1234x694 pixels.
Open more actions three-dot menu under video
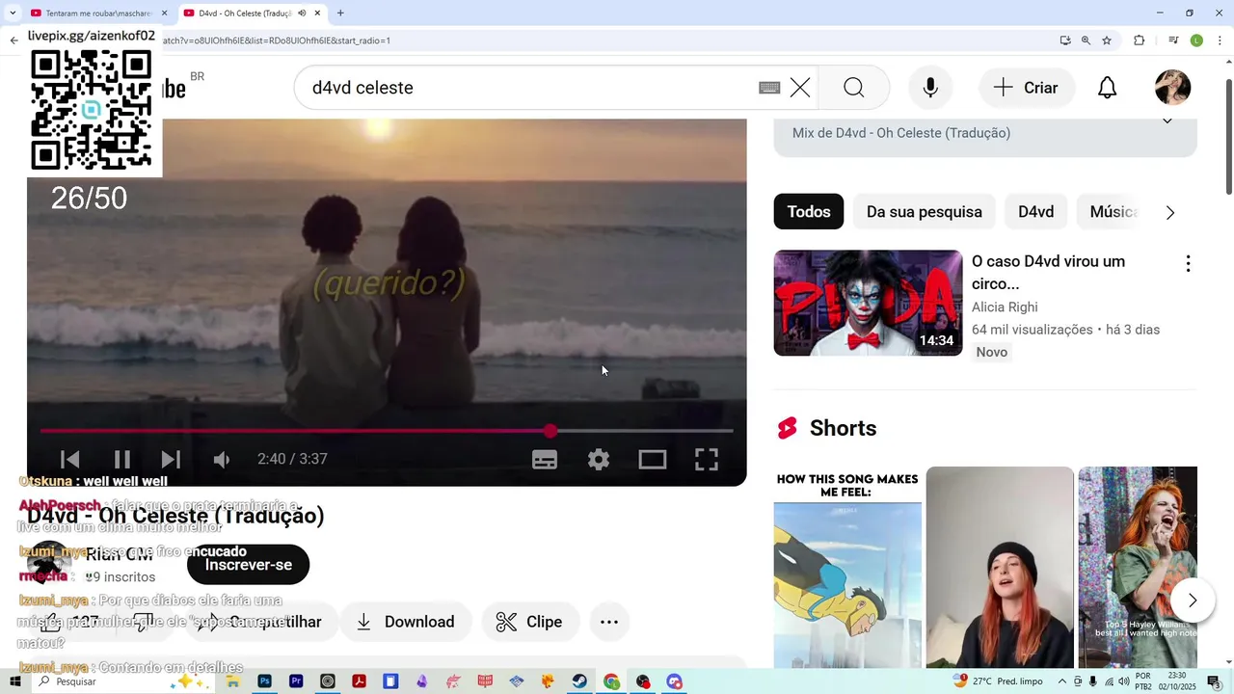tap(609, 623)
